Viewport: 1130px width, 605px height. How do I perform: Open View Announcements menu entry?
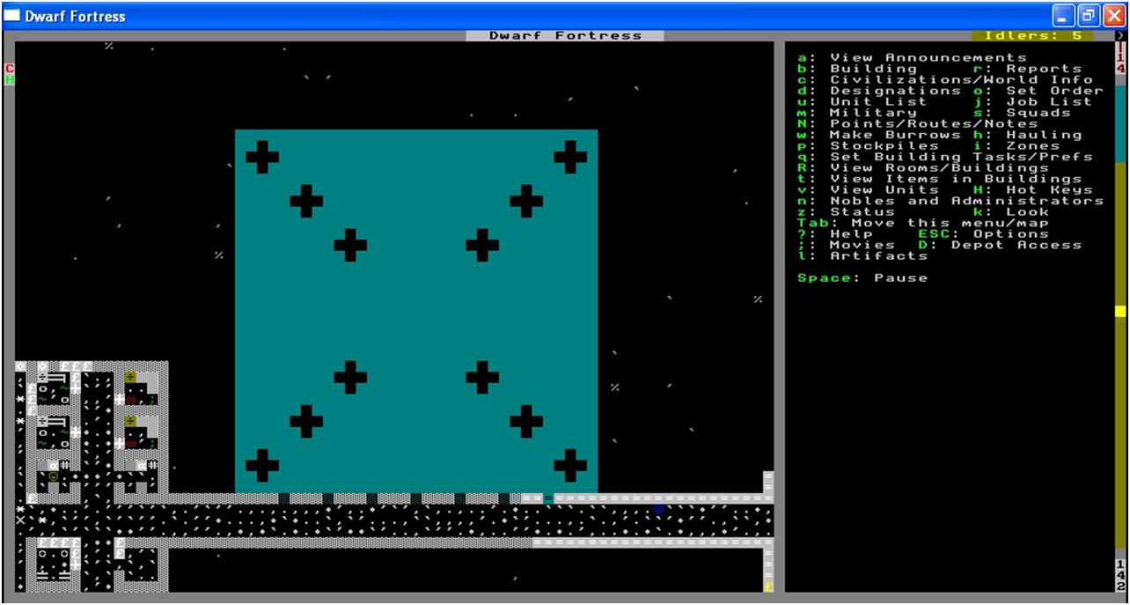(x=911, y=57)
